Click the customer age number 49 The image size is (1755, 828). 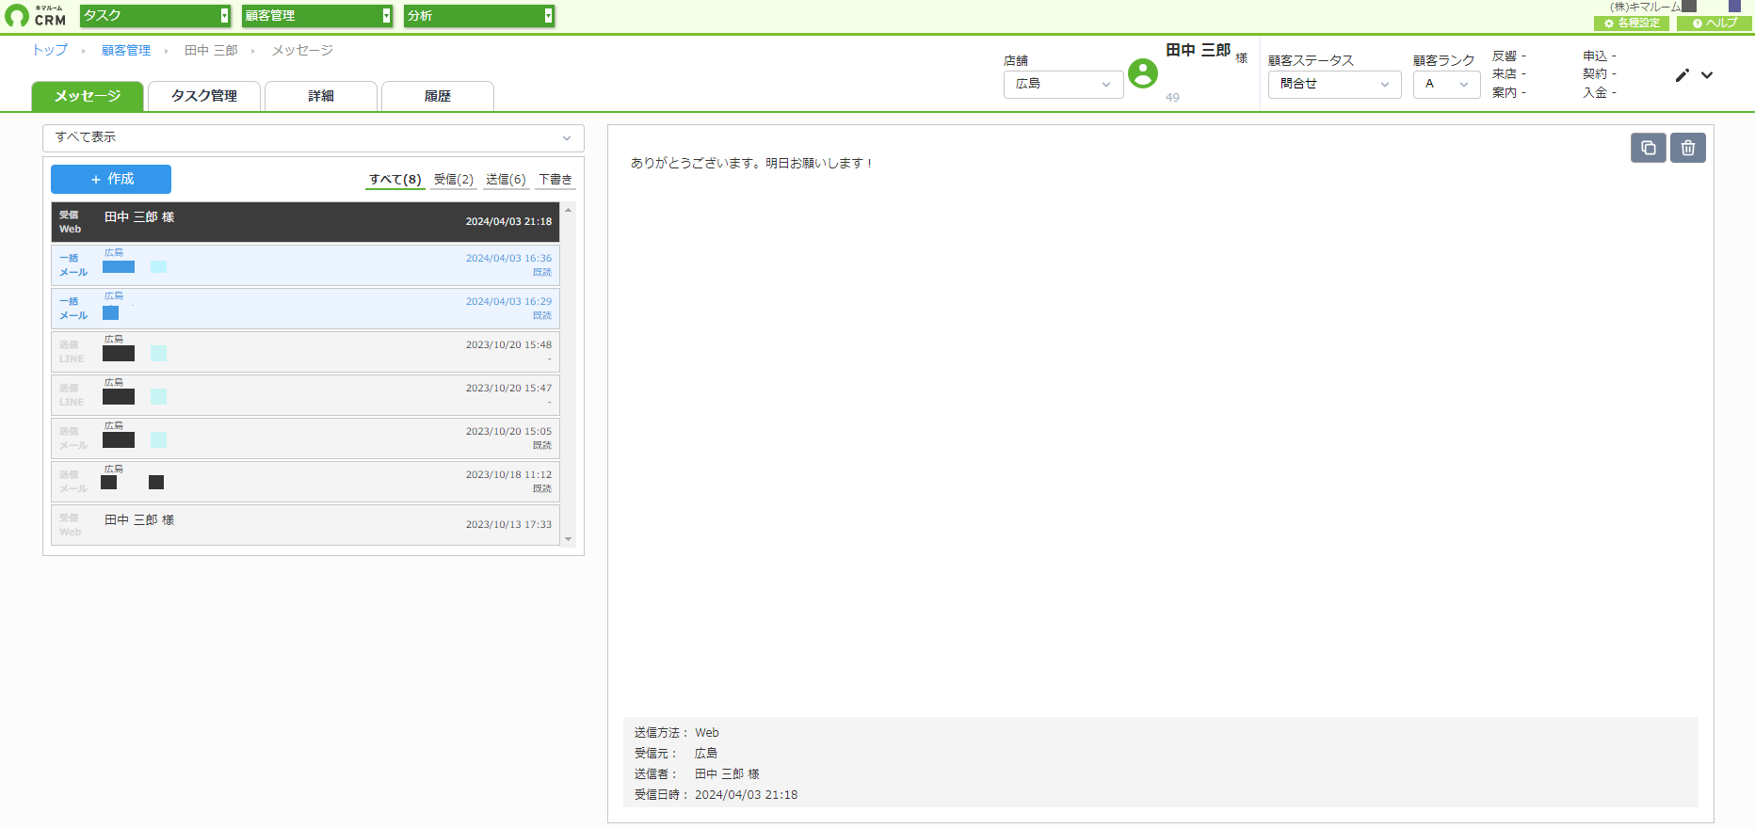tap(1172, 97)
